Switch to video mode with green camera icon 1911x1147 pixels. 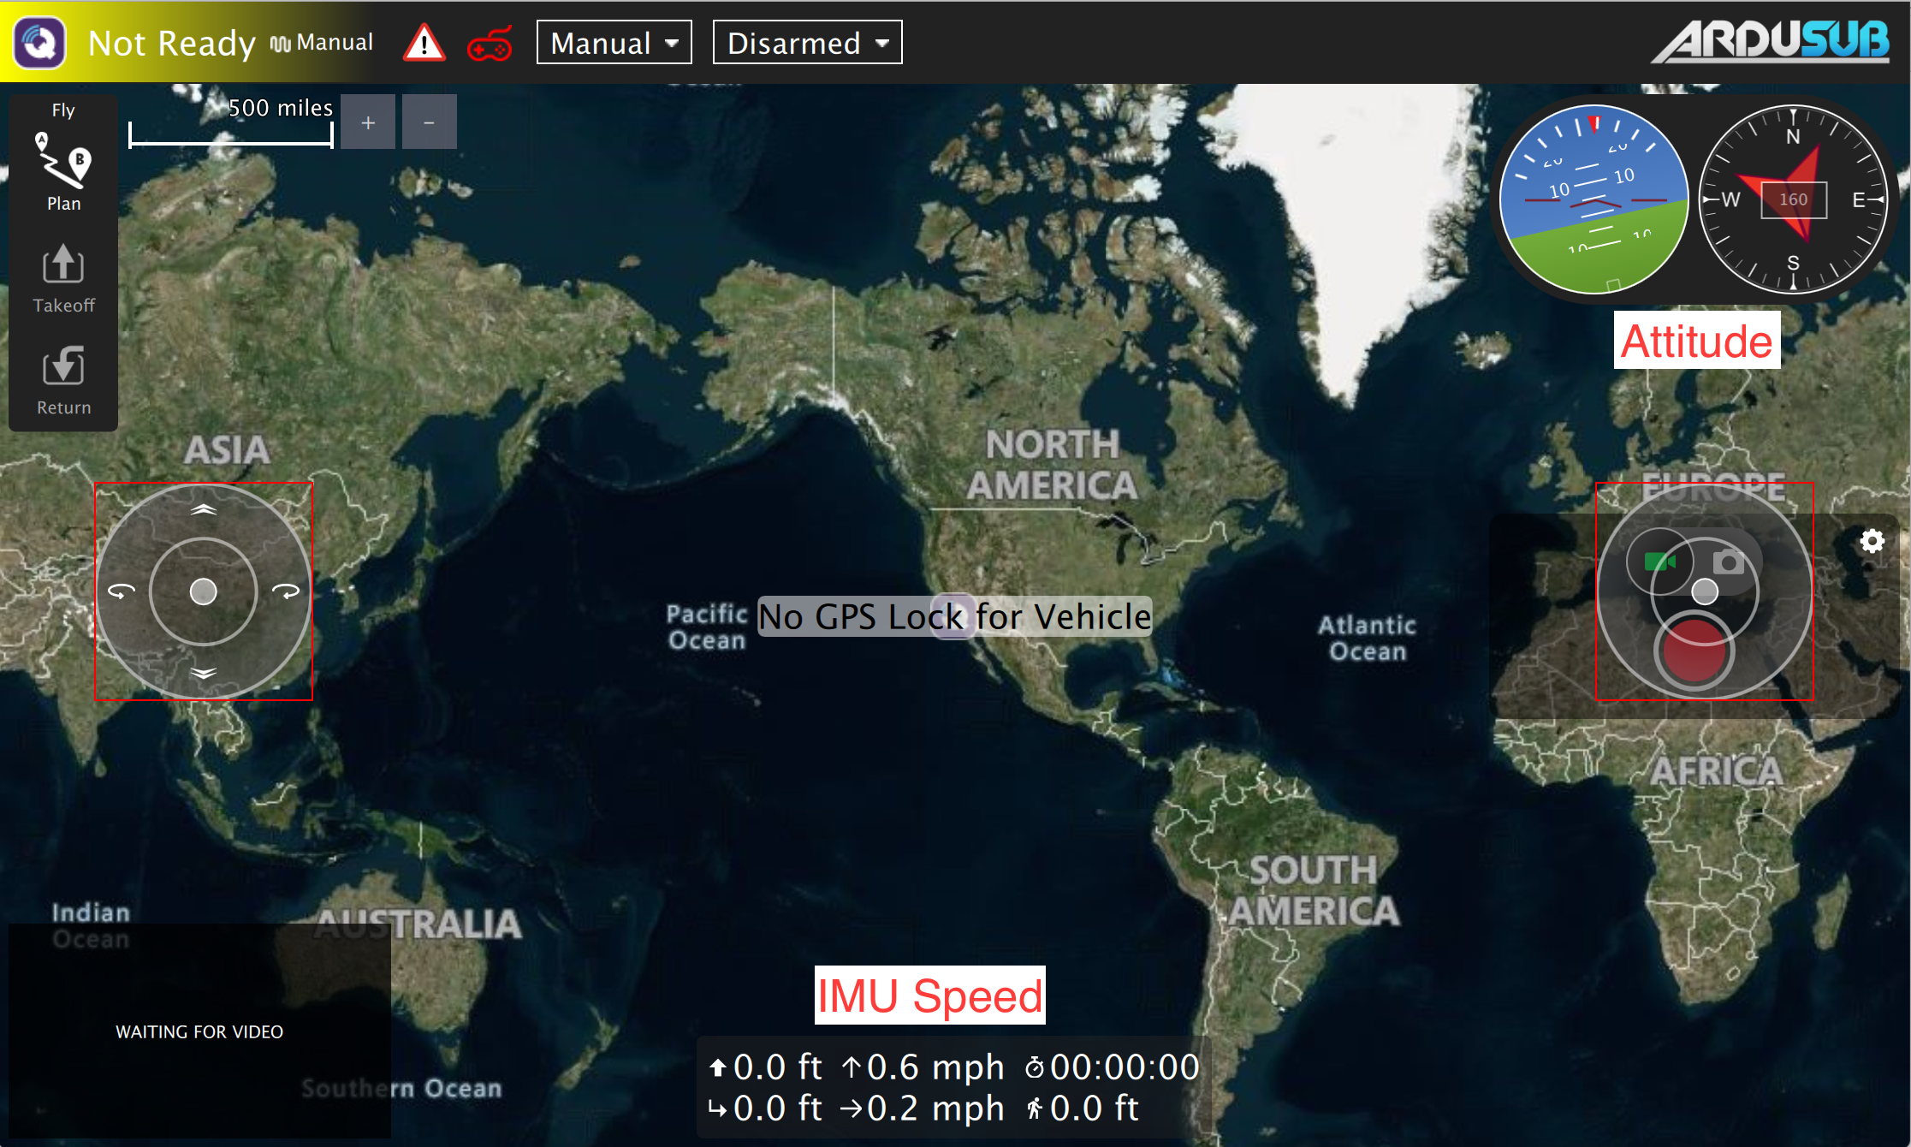[1659, 562]
